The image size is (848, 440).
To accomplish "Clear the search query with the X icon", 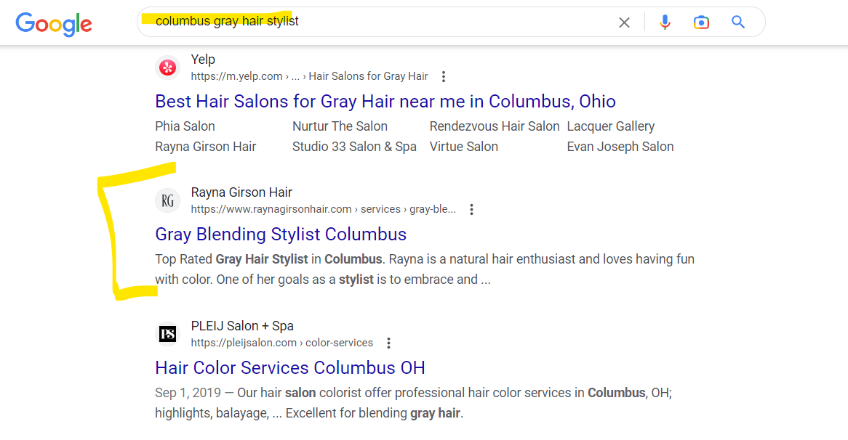I will [x=624, y=22].
